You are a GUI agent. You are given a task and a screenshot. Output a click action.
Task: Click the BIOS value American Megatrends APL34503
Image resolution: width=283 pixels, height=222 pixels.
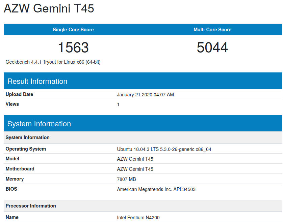(x=156, y=189)
